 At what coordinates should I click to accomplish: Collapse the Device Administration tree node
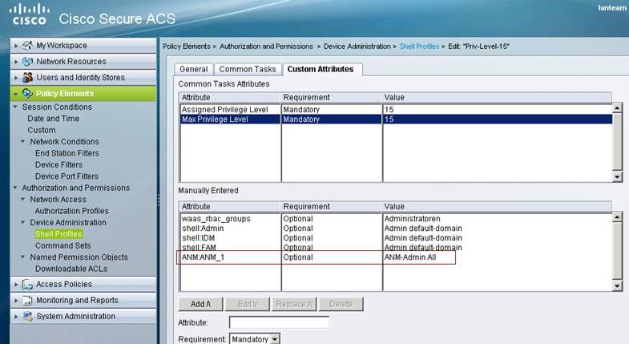coord(23,222)
